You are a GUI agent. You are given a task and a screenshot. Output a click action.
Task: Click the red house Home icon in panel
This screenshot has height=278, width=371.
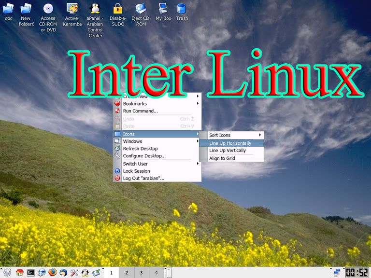[19, 273]
